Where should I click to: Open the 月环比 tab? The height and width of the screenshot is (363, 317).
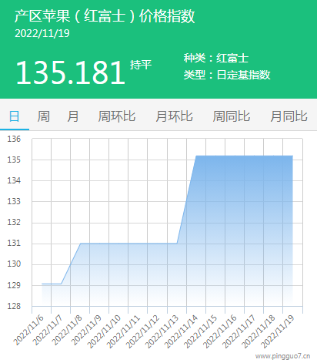coord(174,116)
